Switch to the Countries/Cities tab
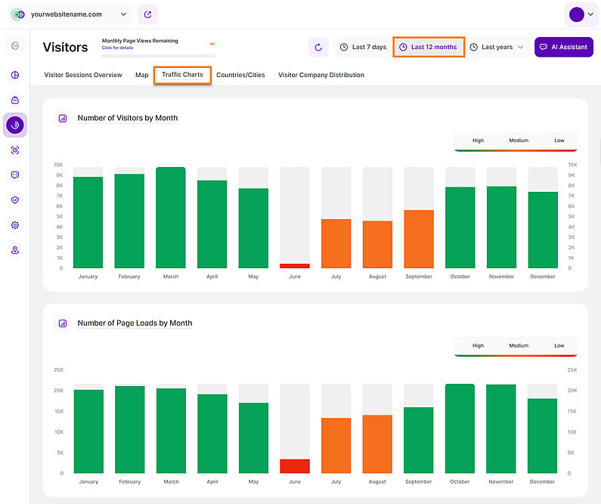 pyautogui.click(x=240, y=75)
